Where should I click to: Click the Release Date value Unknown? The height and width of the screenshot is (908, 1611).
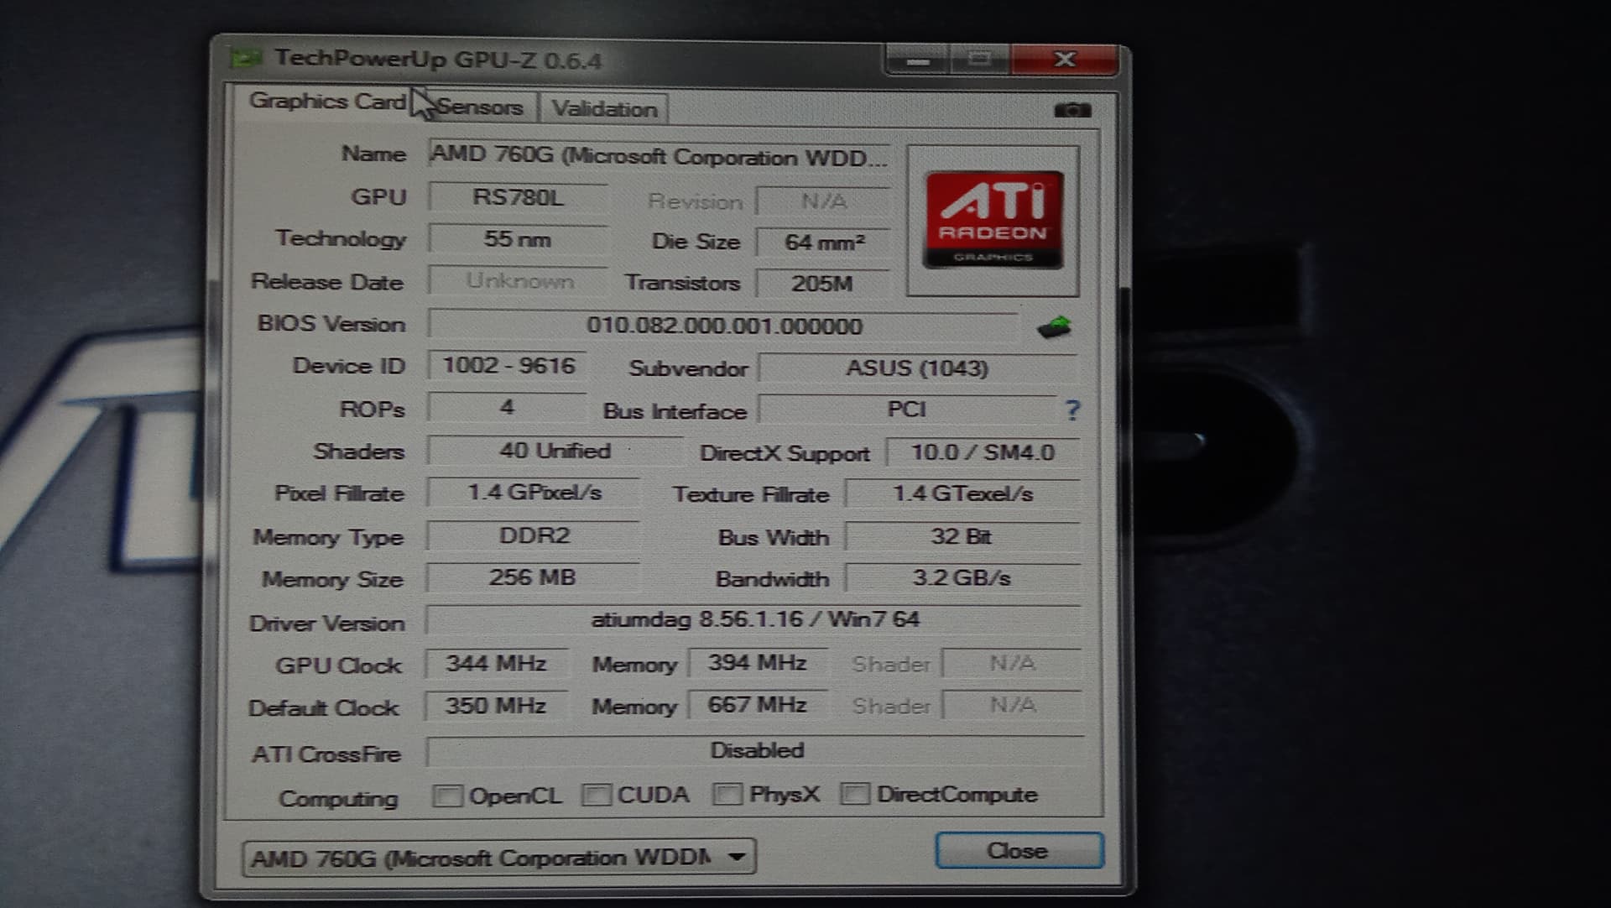coord(518,281)
